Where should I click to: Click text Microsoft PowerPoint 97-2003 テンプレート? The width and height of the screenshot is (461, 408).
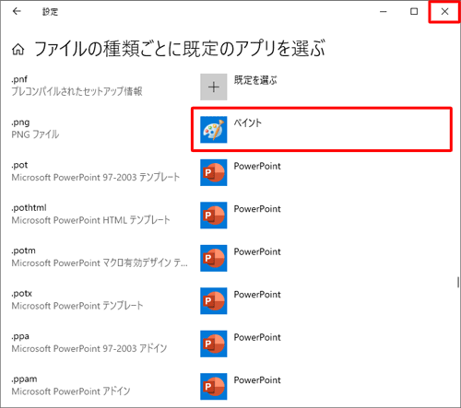[96, 177]
